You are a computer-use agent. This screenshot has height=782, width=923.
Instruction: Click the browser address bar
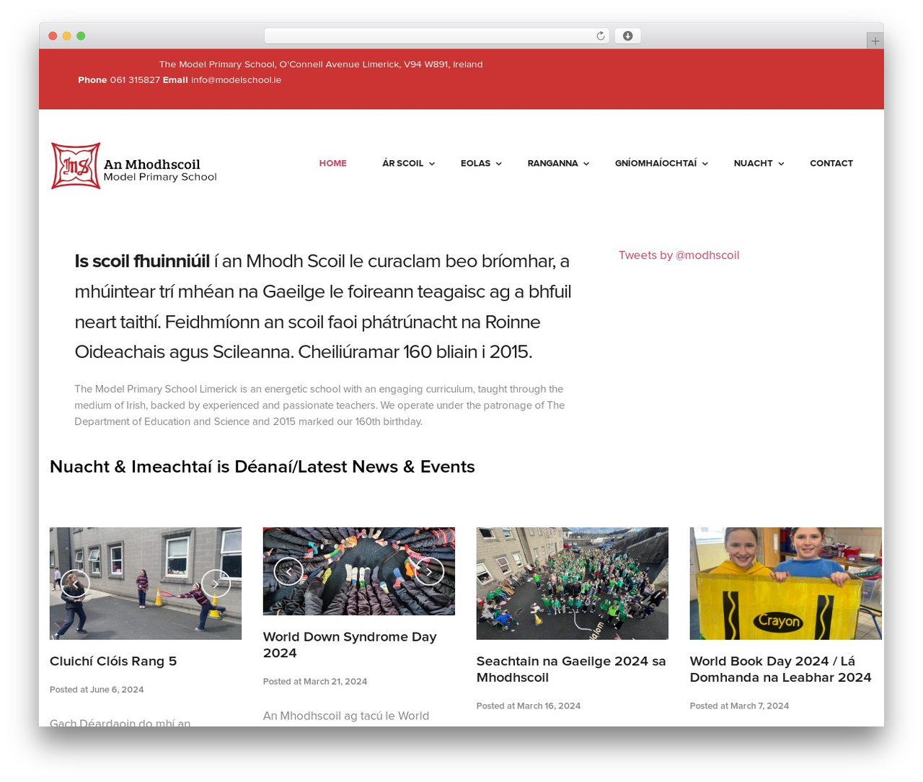[436, 36]
